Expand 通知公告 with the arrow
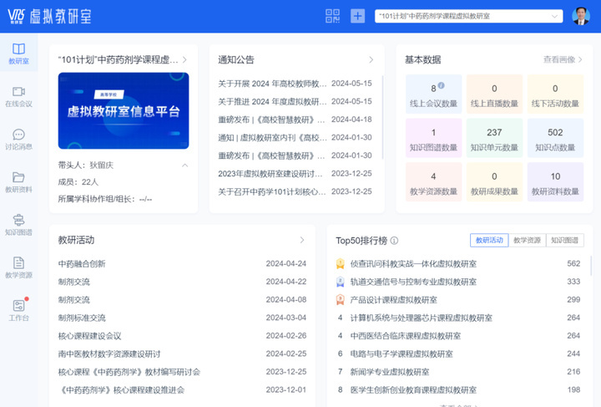 pyautogui.click(x=371, y=60)
